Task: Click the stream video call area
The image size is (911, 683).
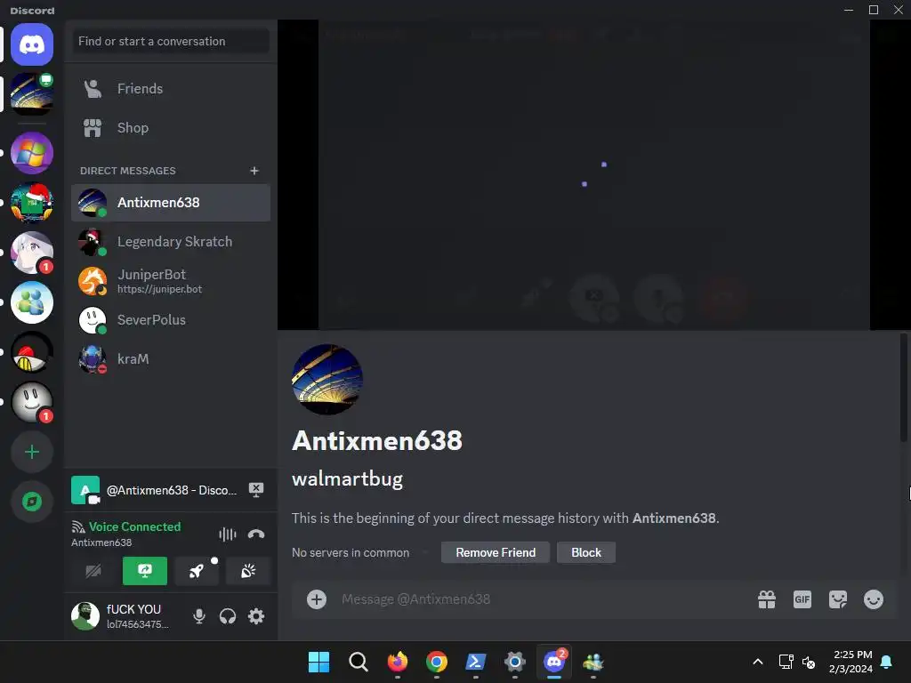Action: [x=593, y=175]
